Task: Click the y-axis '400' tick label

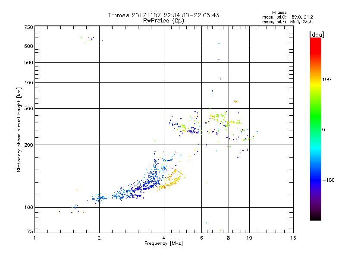Action: 28,82
